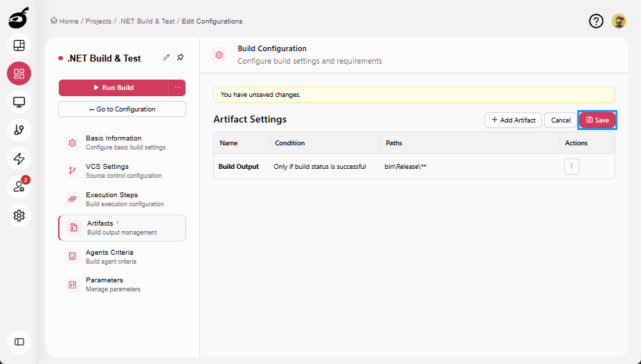Viewport: 641px width, 364px height.
Task: Click the Build Output artifact name
Action: (x=239, y=167)
